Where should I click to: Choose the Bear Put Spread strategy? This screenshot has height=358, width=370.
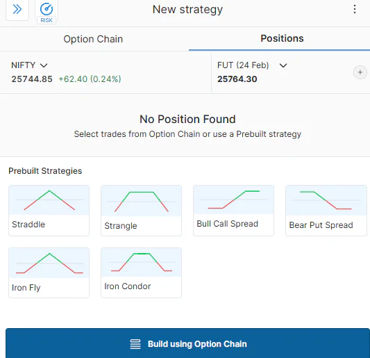(326, 211)
